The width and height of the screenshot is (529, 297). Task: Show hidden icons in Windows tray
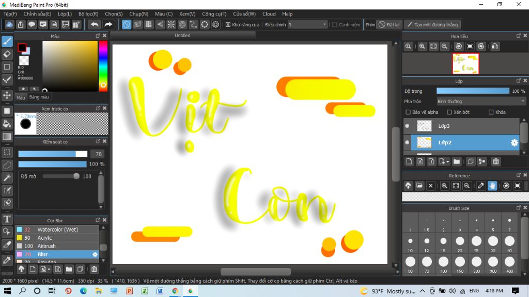coord(423,291)
